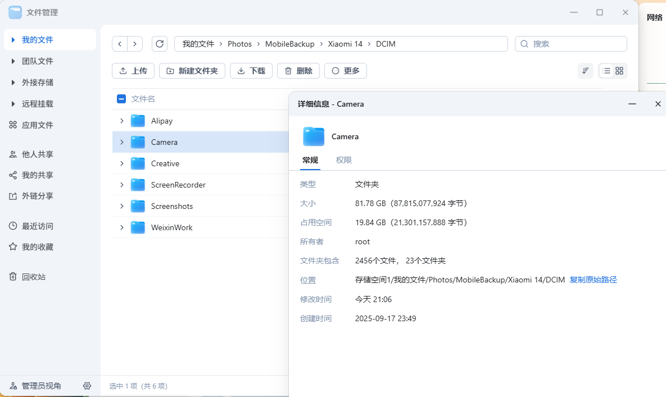This screenshot has width=666, height=397.
Task: Click the 复制原始路径 link
Action: pyautogui.click(x=593, y=280)
